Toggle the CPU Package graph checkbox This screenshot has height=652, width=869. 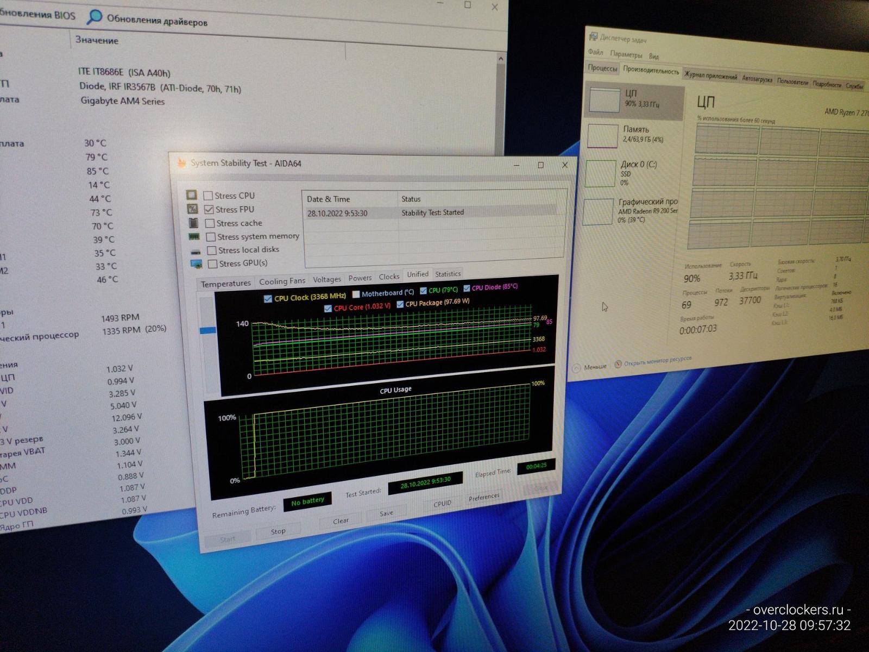[400, 304]
